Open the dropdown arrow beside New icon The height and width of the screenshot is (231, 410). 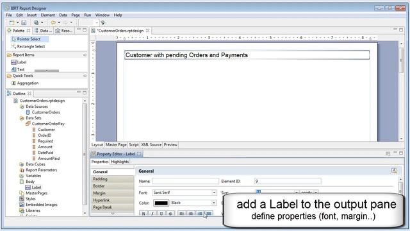click(x=17, y=22)
